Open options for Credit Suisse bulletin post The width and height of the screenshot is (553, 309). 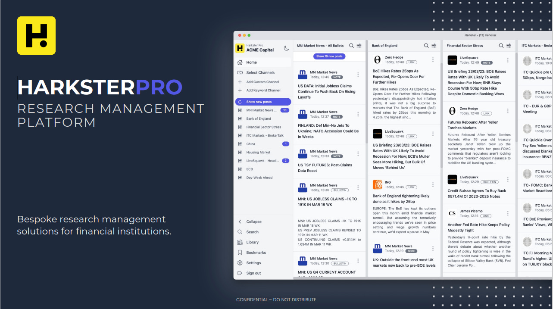pyautogui.click(x=508, y=180)
